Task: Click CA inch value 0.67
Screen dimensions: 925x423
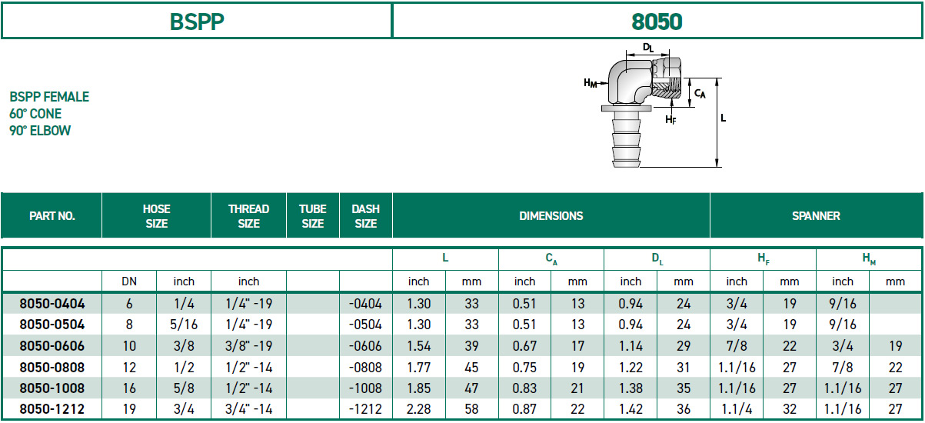Action: pyautogui.click(x=524, y=346)
